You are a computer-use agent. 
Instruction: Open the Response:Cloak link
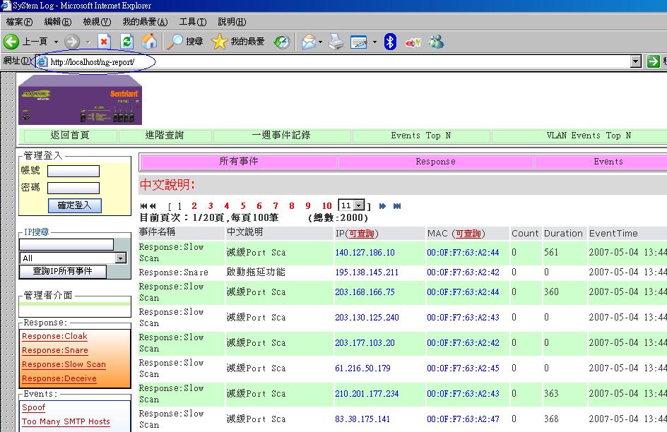pos(54,337)
